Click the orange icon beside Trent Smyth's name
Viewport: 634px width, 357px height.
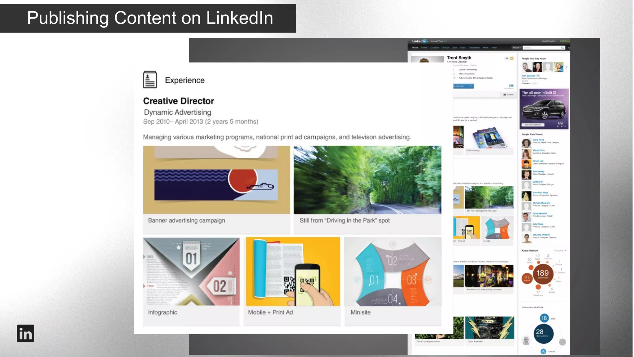tap(512, 58)
